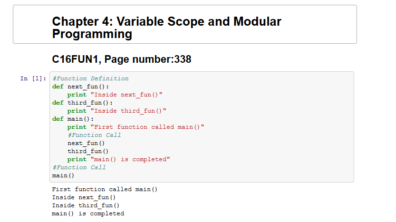Viewport: 396px width, 222px height.
Task: Select the C16FUN1 page number heading
Action: click(122, 59)
